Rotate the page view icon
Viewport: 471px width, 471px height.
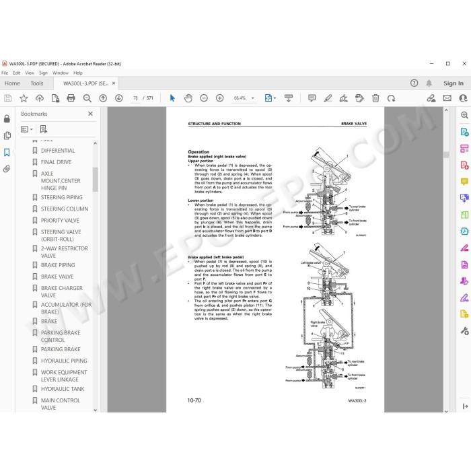[x=391, y=98]
